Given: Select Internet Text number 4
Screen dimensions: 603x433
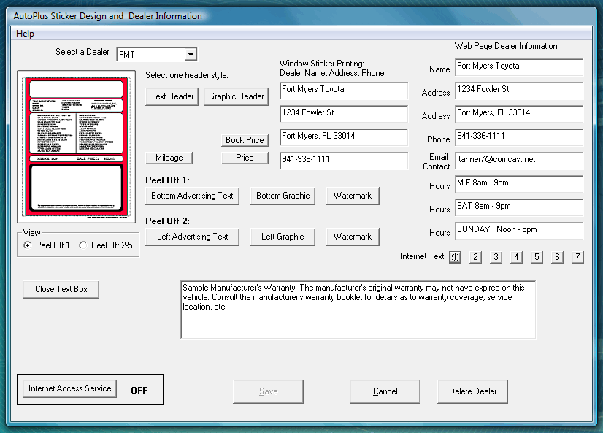Looking at the screenshot, I should pyautogui.click(x=516, y=257).
